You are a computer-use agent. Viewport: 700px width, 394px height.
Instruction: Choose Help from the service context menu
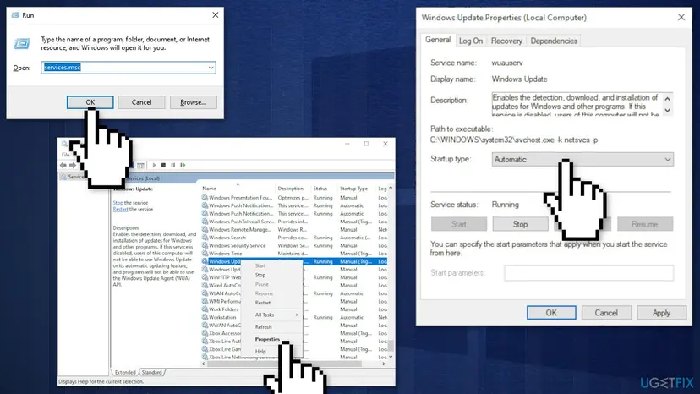point(260,351)
